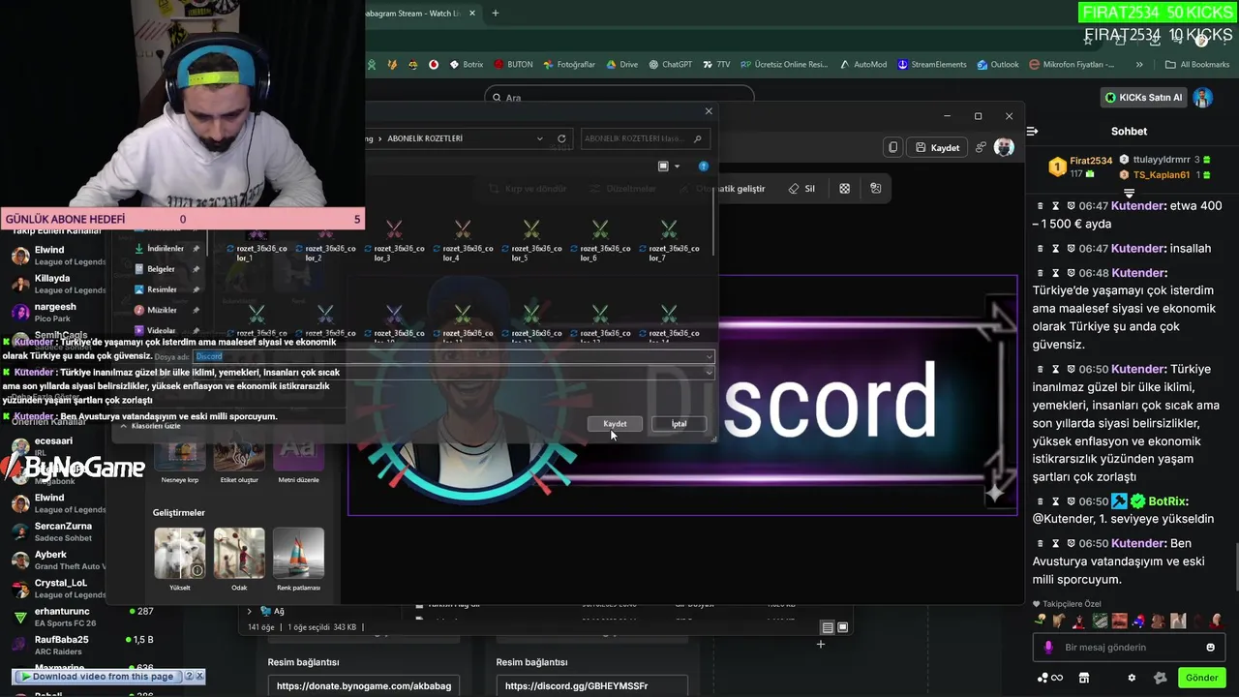Open the Outlook bookmark
1239x697 pixels.
pyautogui.click(x=998, y=65)
